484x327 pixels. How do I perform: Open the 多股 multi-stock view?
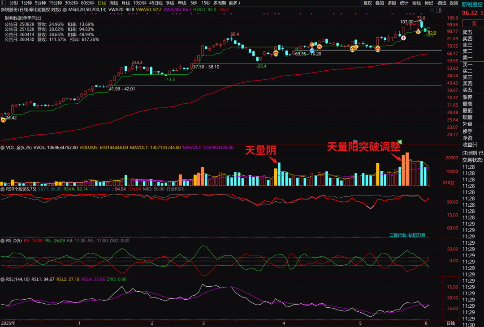[x=392, y=3]
